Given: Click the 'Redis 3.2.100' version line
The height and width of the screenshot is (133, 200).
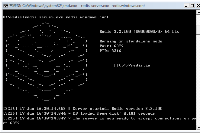Looking at the screenshot, I should pos(139,32).
